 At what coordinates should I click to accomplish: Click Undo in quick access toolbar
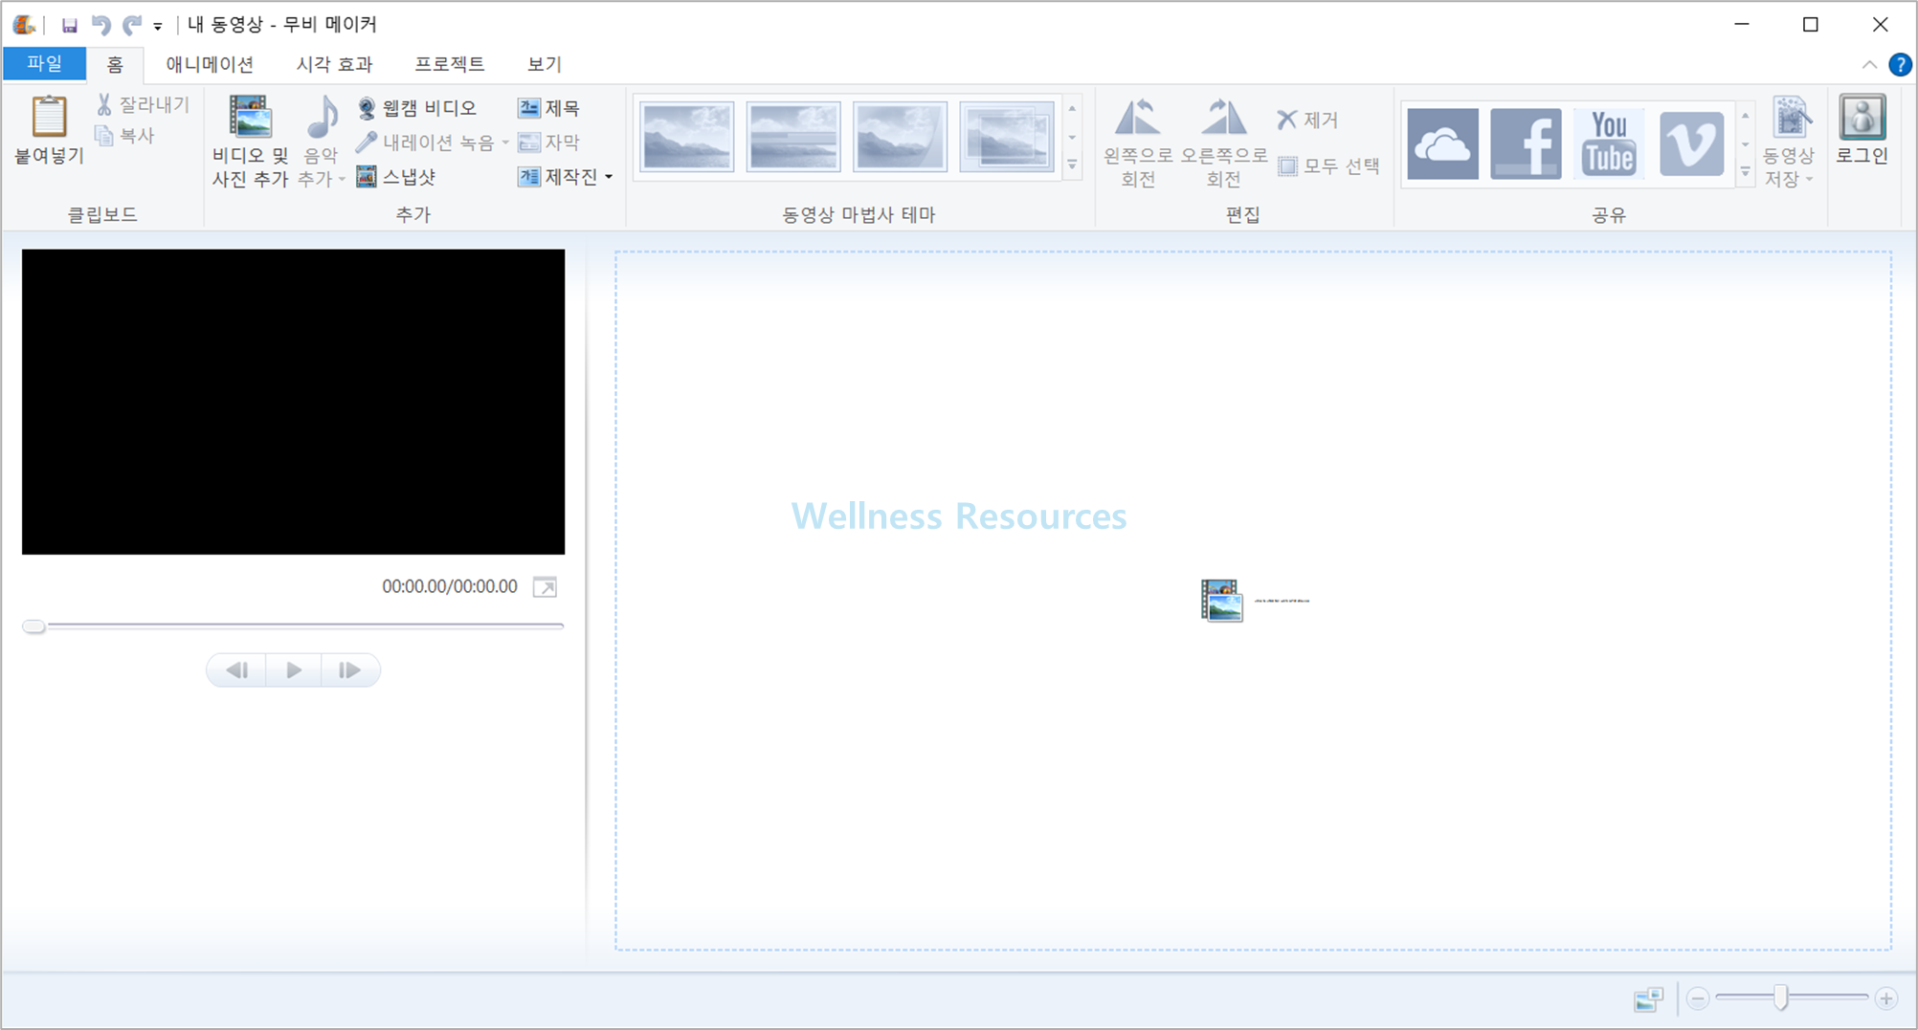click(100, 25)
